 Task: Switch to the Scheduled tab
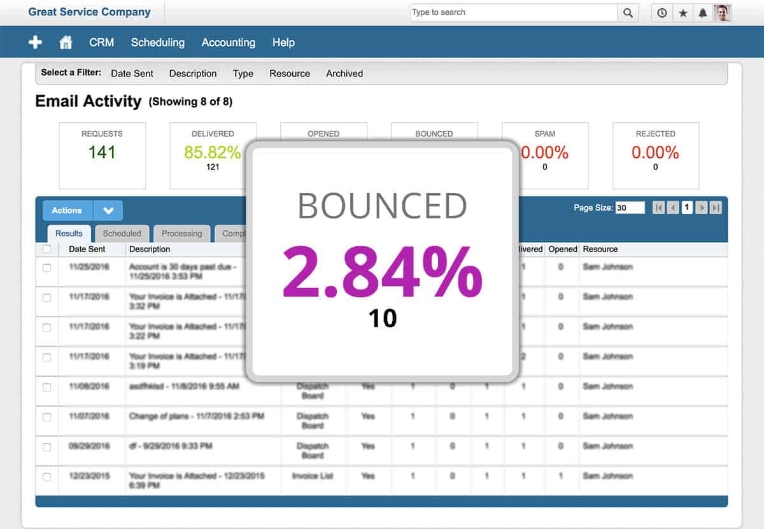click(x=122, y=234)
